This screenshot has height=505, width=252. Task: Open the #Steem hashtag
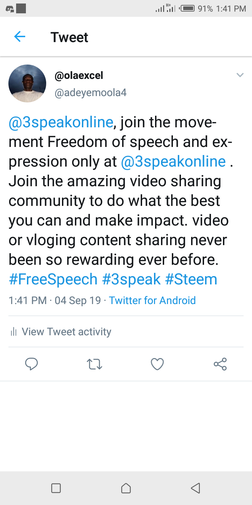(191, 280)
